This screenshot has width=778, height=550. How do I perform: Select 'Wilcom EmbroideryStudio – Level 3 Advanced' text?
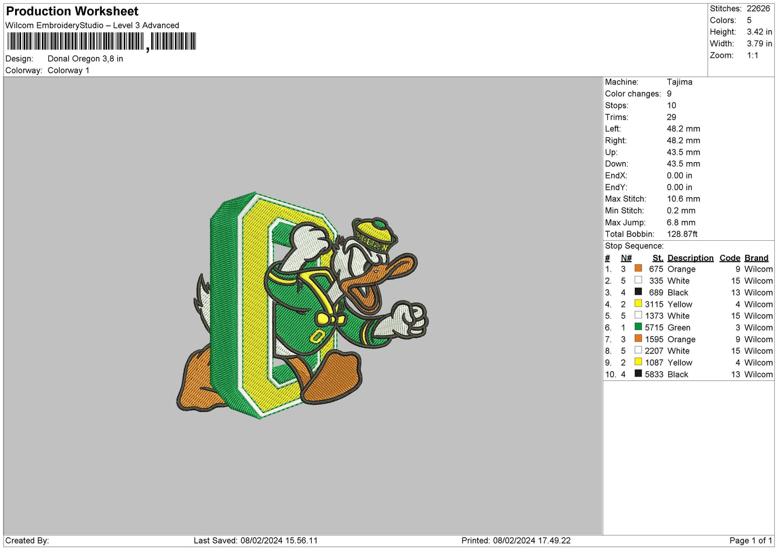(92, 25)
